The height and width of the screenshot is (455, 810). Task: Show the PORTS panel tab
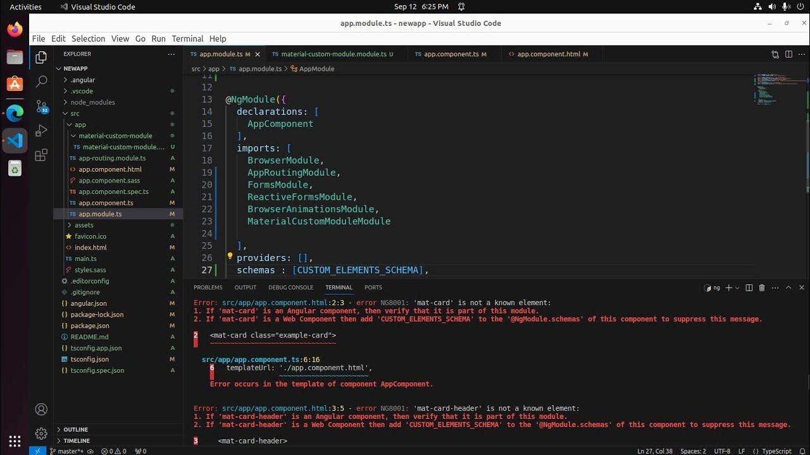(x=373, y=288)
